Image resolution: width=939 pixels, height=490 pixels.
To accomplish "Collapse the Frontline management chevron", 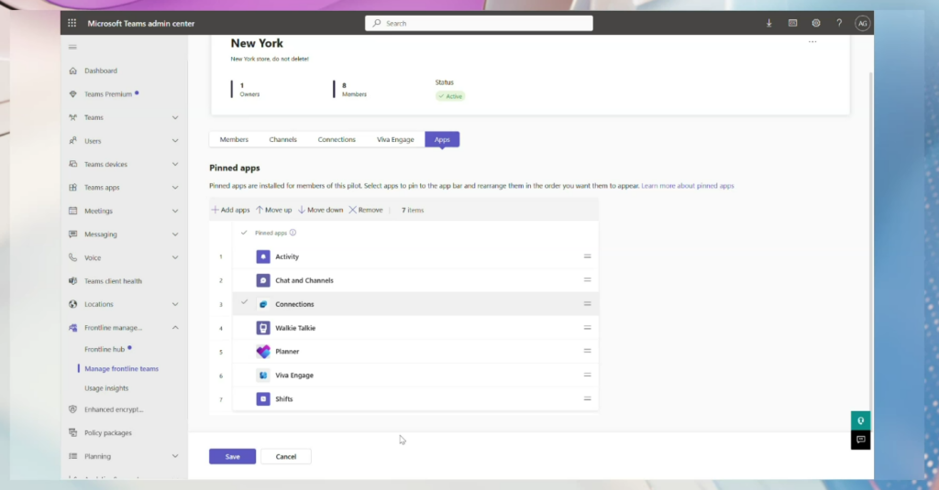I will point(175,327).
